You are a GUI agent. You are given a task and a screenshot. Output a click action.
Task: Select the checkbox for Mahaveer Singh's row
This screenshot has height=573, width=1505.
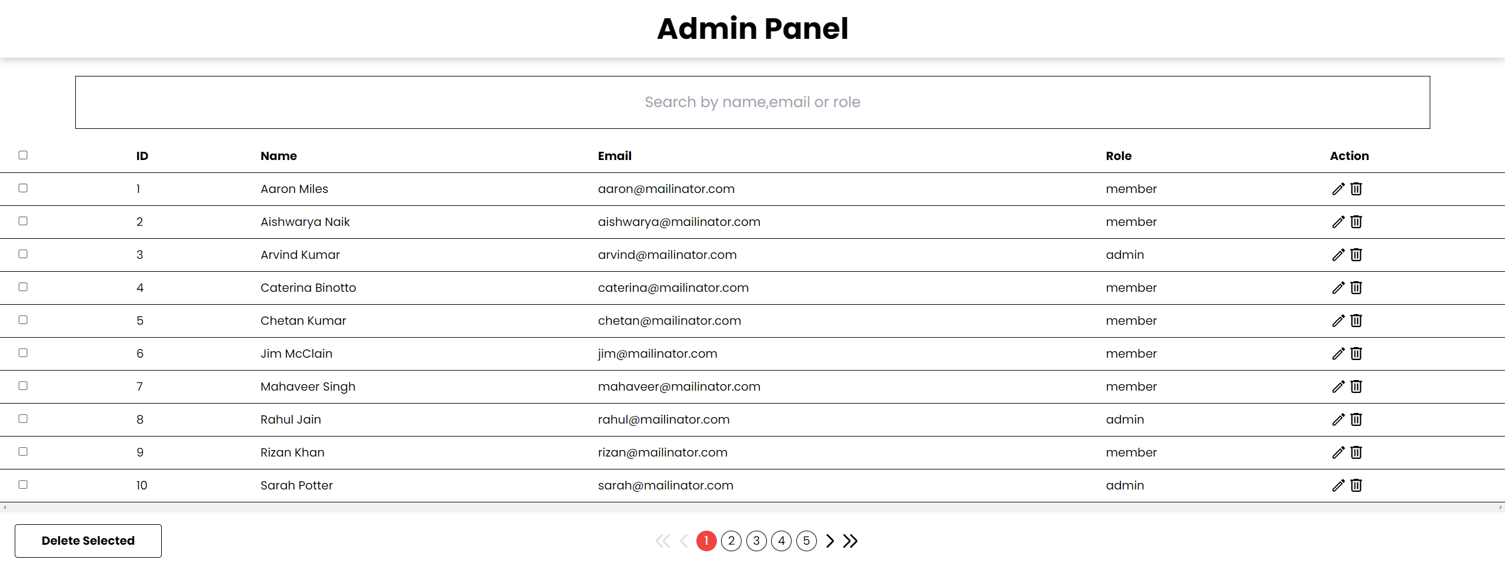tap(23, 385)
